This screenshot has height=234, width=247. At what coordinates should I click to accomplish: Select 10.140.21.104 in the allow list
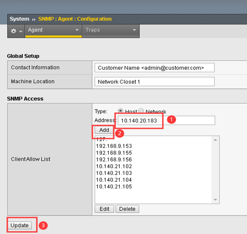(114, 180)
